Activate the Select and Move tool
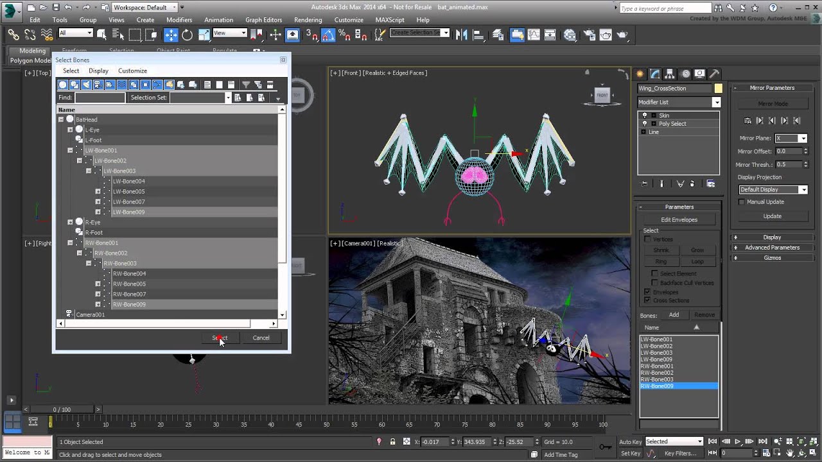The width and height of the screenshot is (822, 462). [171, 35]
